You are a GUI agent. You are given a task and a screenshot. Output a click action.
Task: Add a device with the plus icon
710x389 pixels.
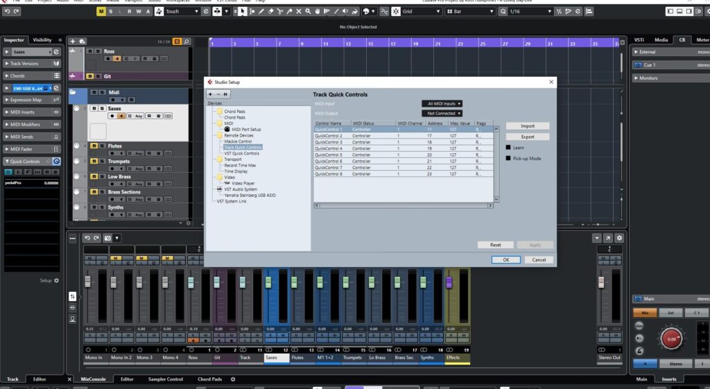[210, 94]
